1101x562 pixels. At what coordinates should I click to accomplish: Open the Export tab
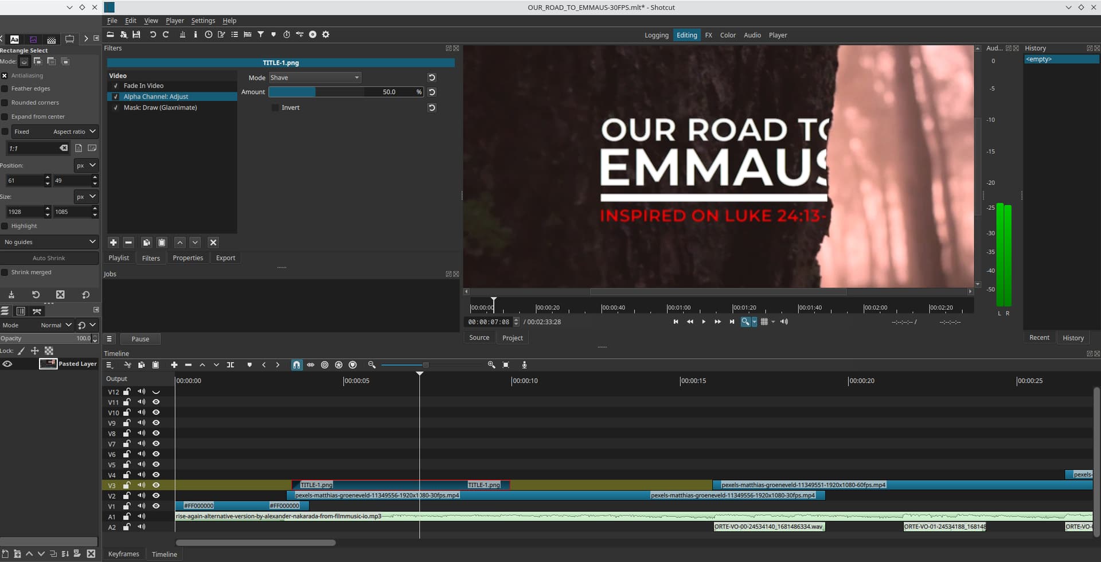click(x=225, y=258)
